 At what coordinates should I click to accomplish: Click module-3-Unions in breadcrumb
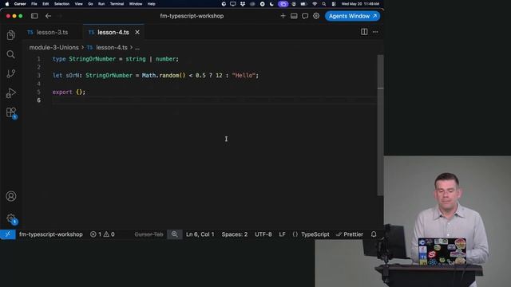coord(53,48)
